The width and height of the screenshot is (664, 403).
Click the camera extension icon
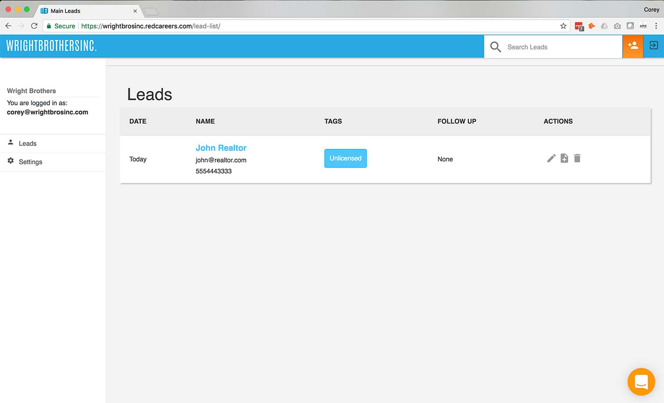tap(617, 26)
